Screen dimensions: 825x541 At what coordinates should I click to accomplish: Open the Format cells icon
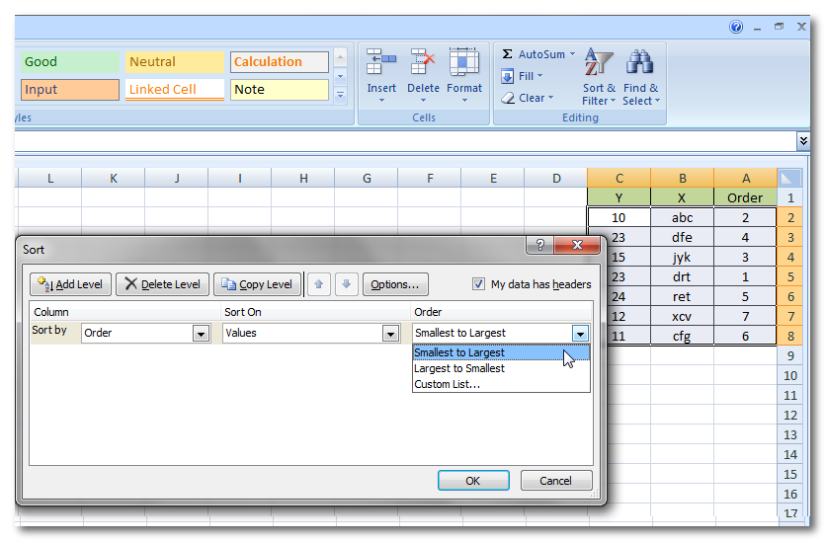tap(464, 63)
